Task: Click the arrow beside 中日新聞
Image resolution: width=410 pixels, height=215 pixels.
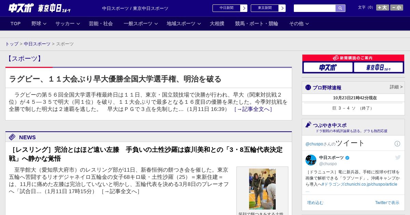Action: pos(244,8)
